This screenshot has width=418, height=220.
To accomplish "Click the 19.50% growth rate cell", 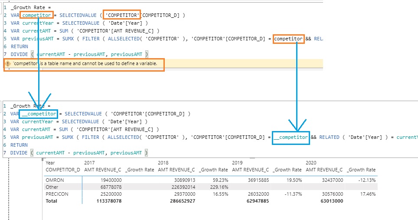I will coord(294,180).
